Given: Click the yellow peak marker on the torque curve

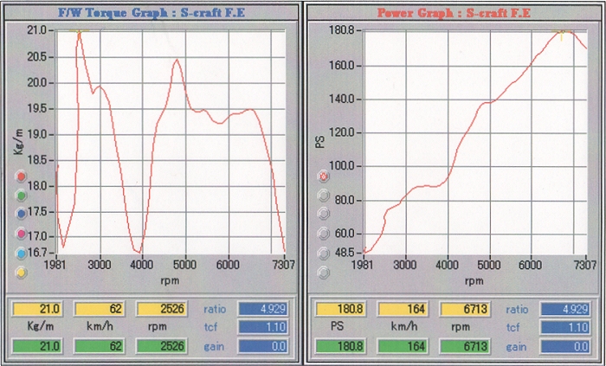Looking at the screenshot, I should click(x=80, y=31).
